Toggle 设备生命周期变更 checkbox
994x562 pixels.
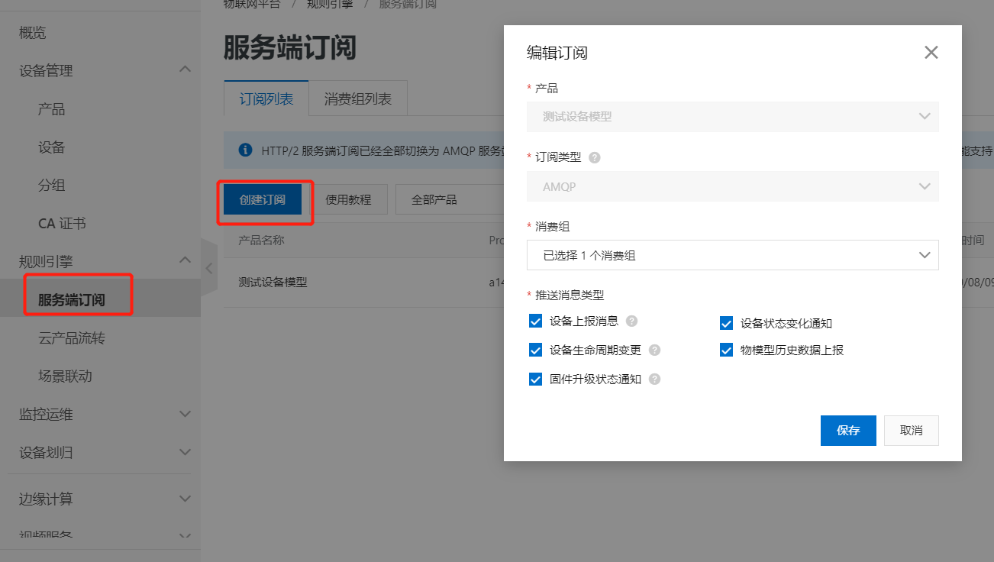pyautogui.click(x=535, y=350)
